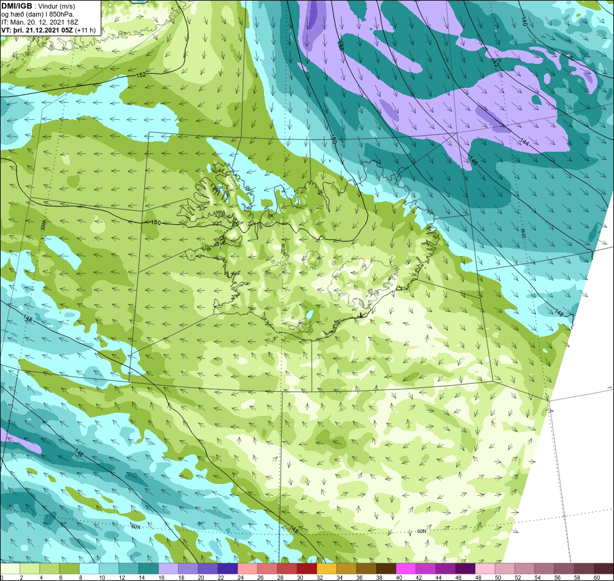Click the '142' contour label
This screenshot has width=614, height=581.
[x=495, y=63]
